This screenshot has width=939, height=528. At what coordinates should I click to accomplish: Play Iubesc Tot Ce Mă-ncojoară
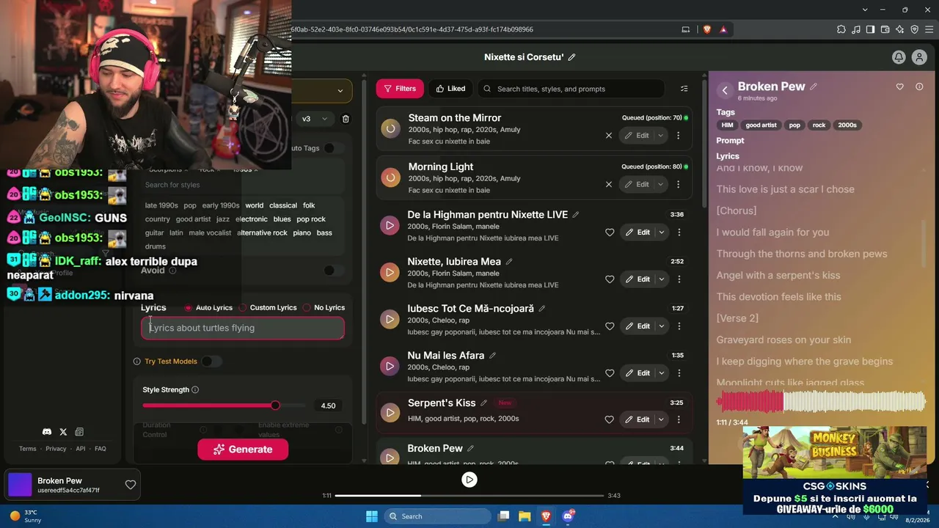click(x=390, y=319)
